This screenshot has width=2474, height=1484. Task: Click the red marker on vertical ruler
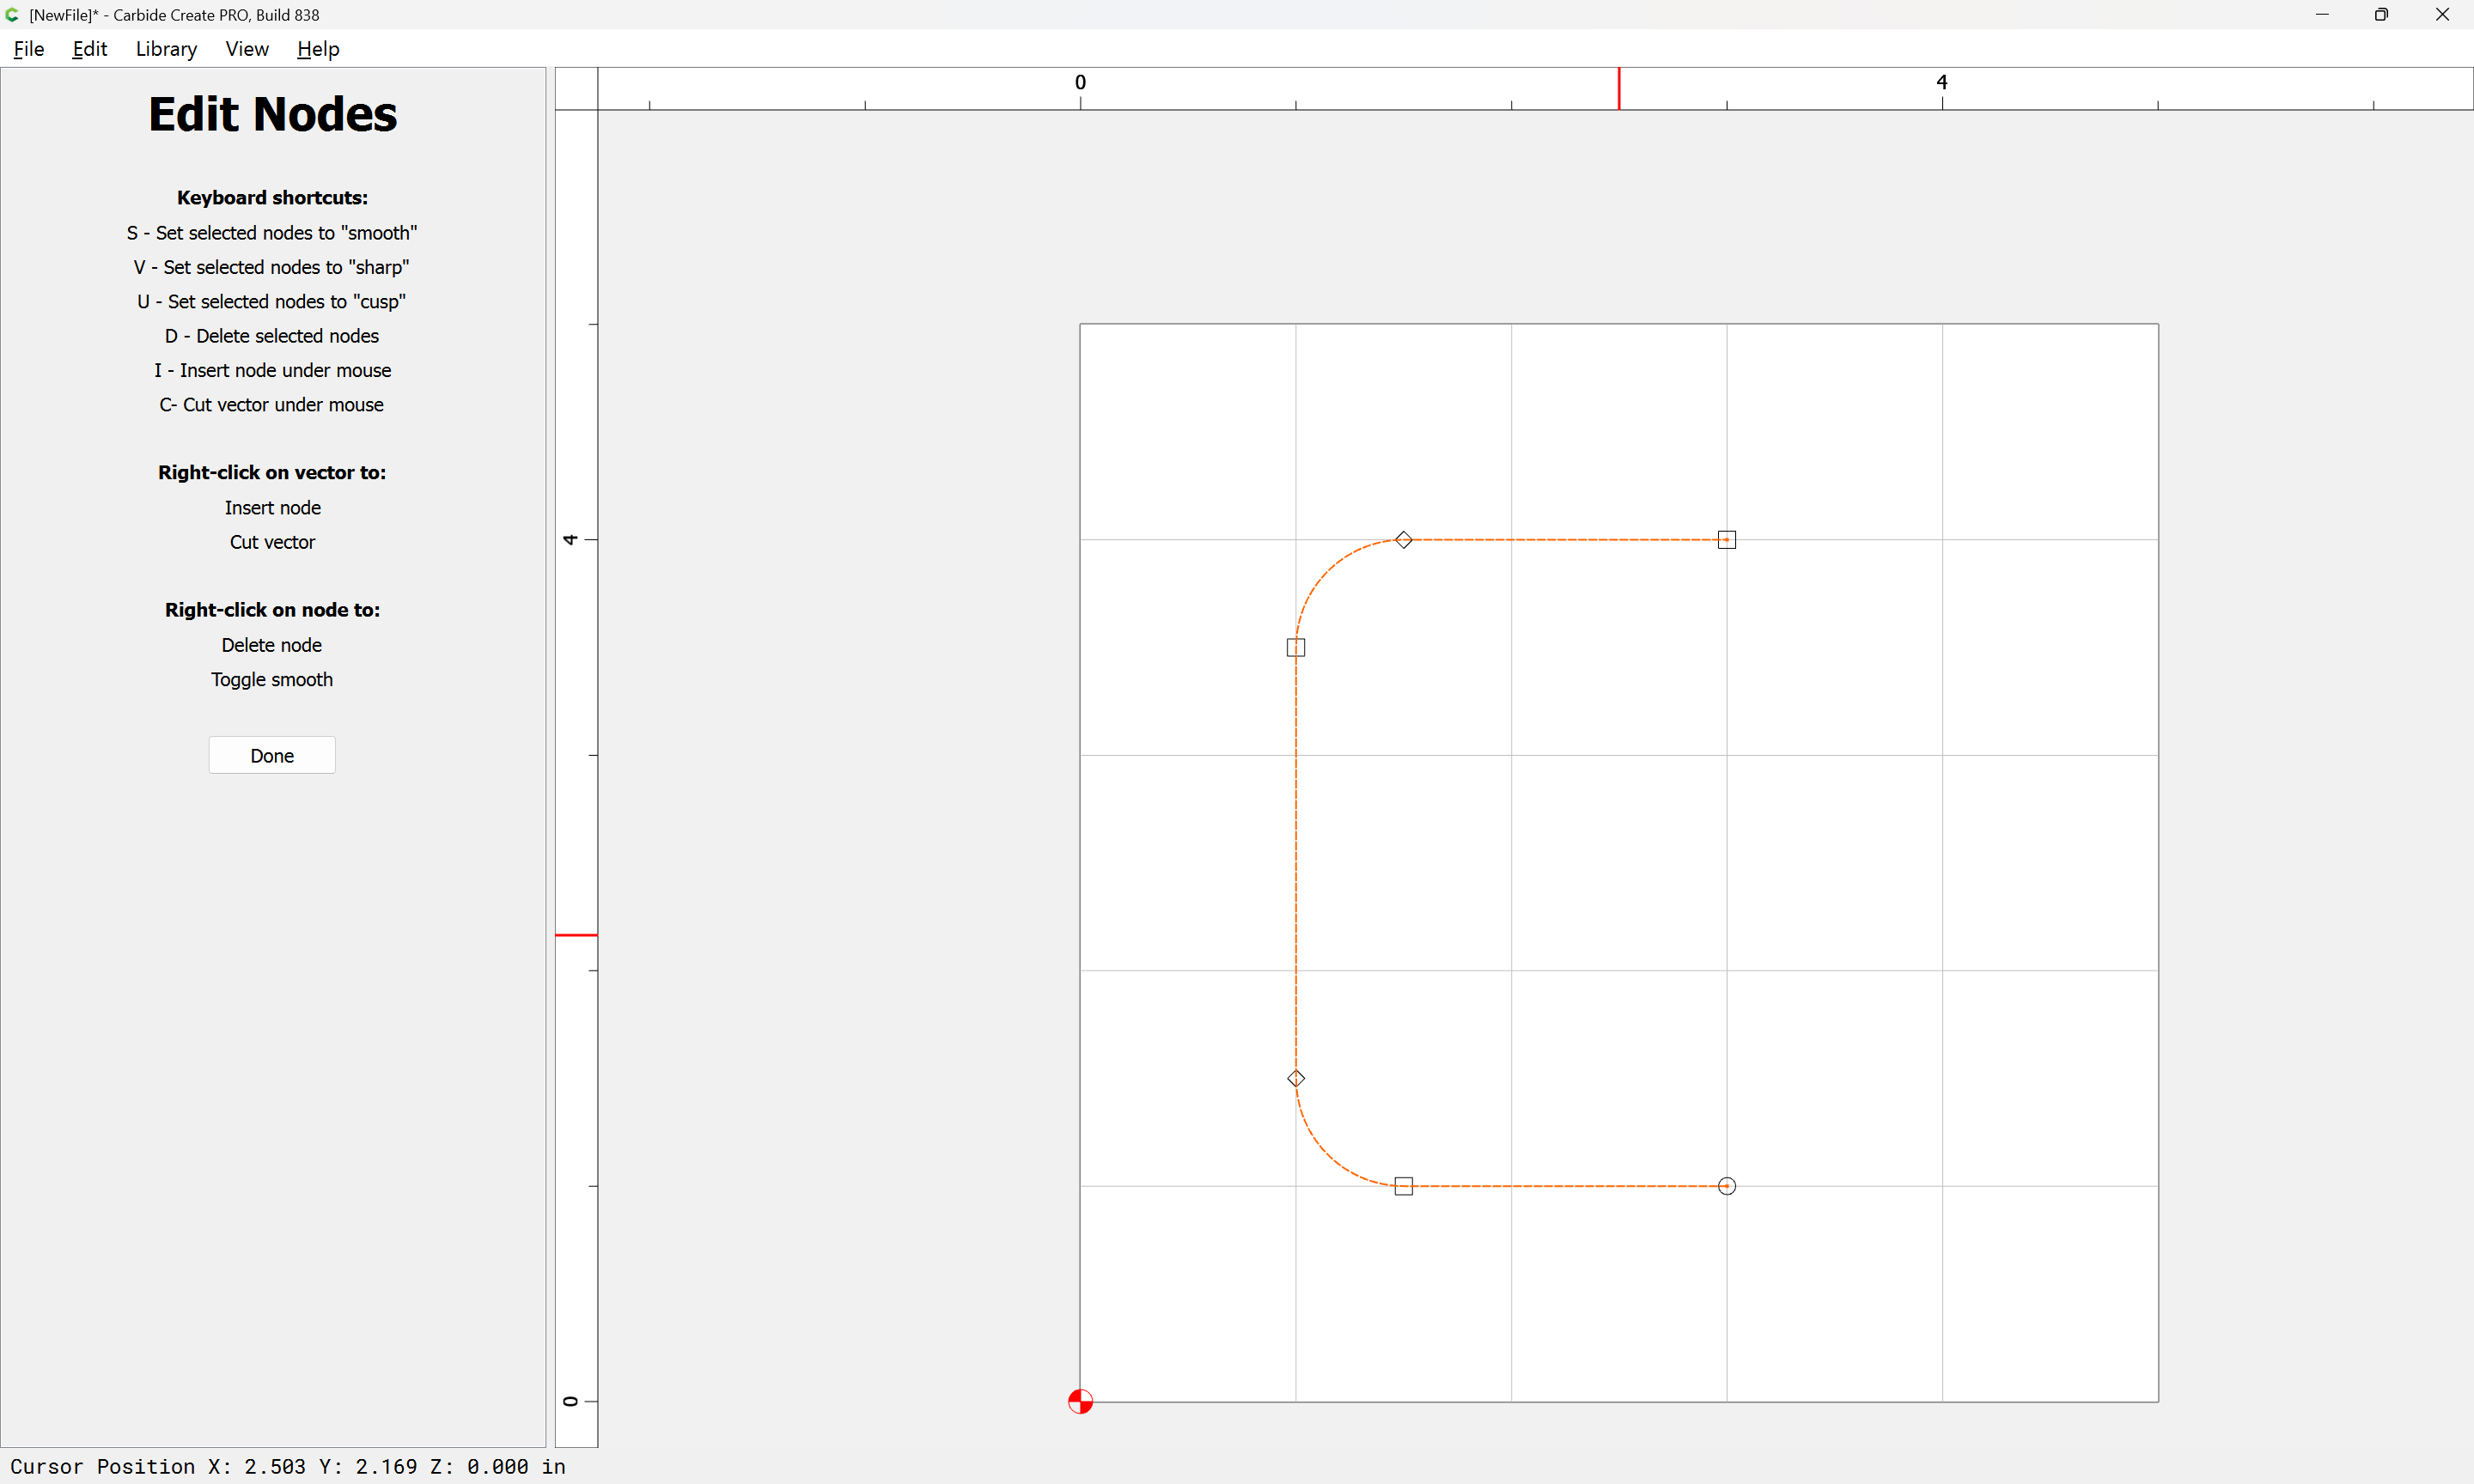click(x=576, y=935)
